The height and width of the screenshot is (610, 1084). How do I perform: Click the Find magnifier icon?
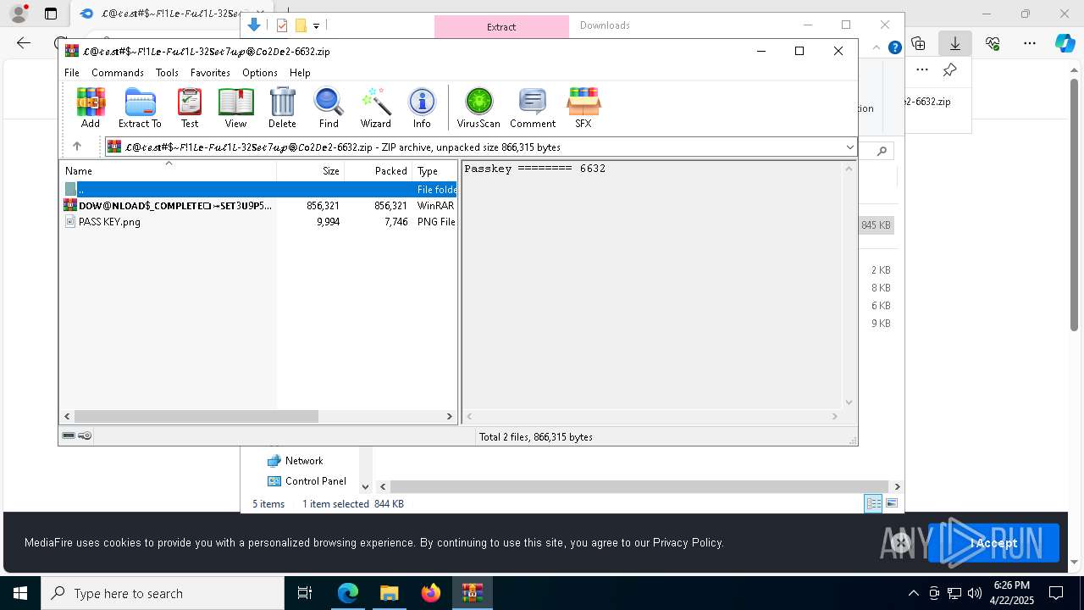click(x=329, y=108)
